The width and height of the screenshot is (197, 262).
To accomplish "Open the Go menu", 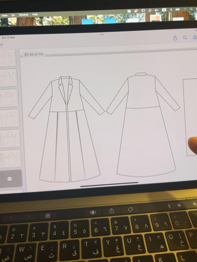I will tap(13, 15).
